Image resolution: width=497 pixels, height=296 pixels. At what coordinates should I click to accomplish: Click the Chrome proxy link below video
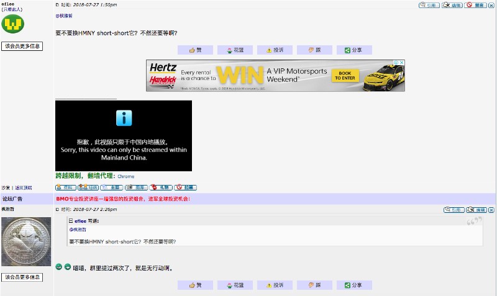tap(125, 177)
